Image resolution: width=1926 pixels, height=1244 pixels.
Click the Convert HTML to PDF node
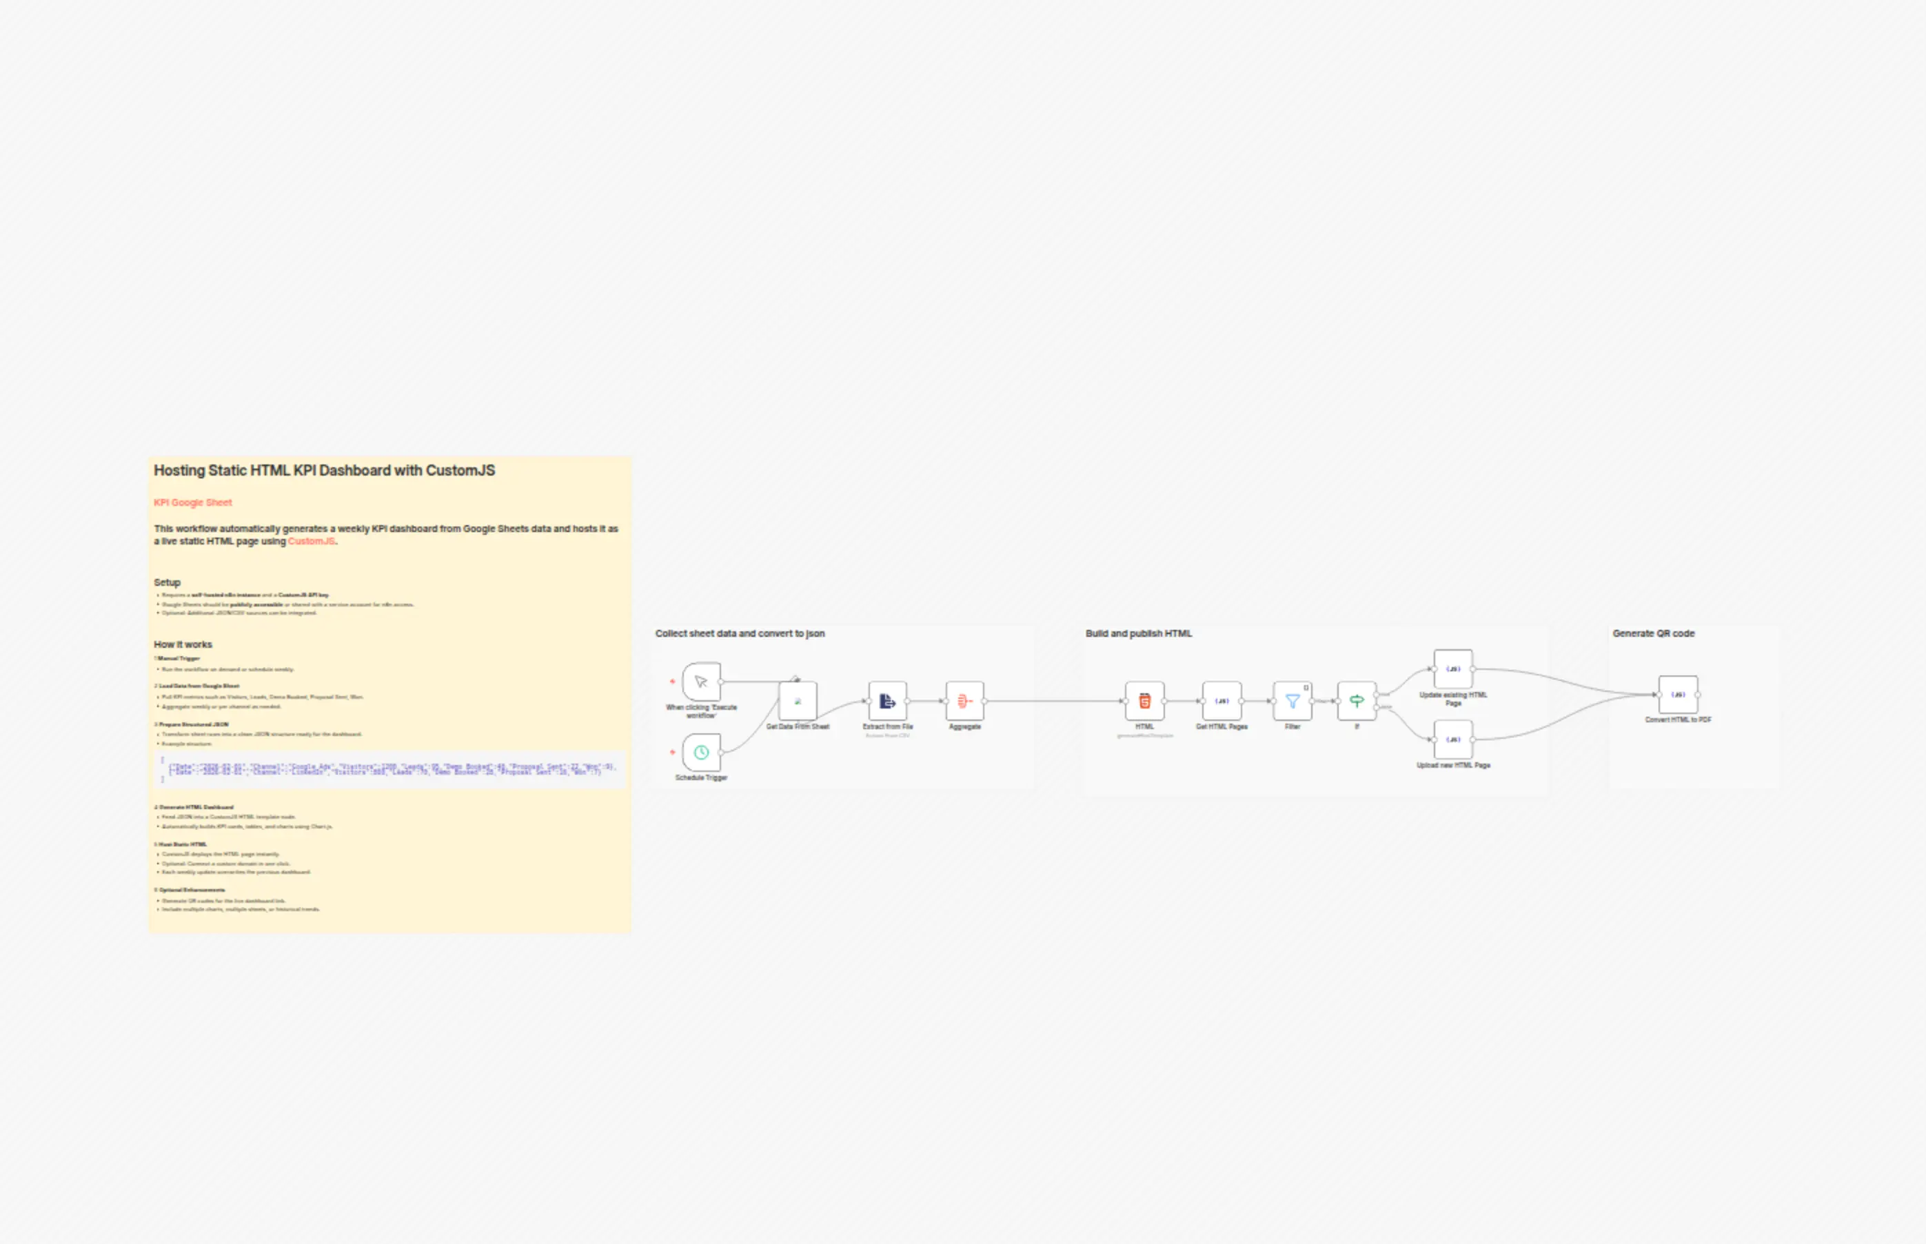click(1677, 695)
